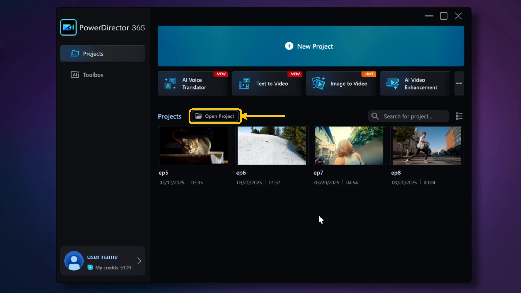The image size is (521, 293).
Task: Select the ep6 project name
Action: point(241,173)
